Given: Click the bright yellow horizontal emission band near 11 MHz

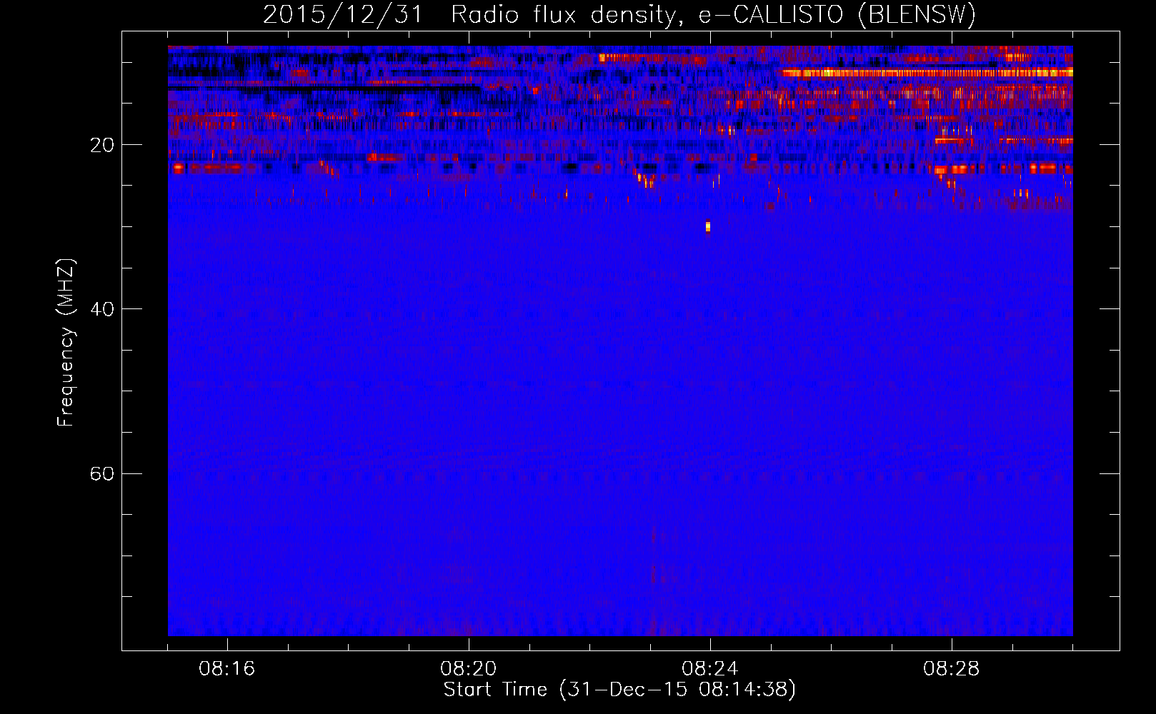Looking at the screenshot, I should pos(927,72).
